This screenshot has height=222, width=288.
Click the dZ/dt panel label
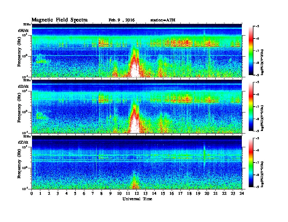(23, 142)
